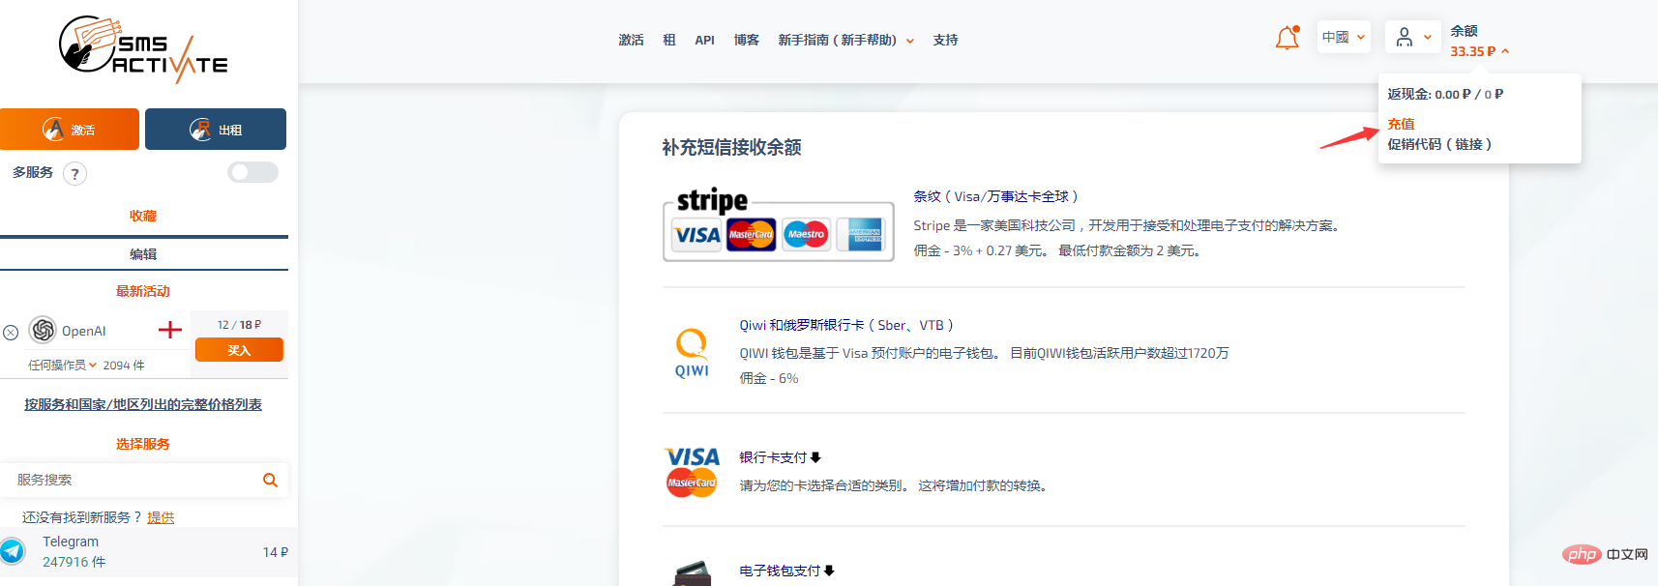Click the 提供 suggest service link
The height and width of the screenshot is (586, 1658).
click(161, 517)
